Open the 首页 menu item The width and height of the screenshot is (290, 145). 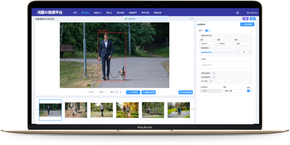pyautogui.click(x=75, y=13)
